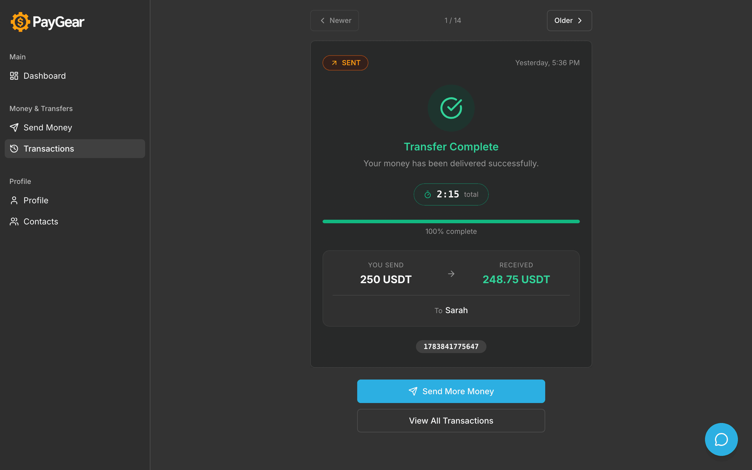The image size is (752, 470).
Task: Click the Transfer Complete heading
Action: [x=451, y=147]
